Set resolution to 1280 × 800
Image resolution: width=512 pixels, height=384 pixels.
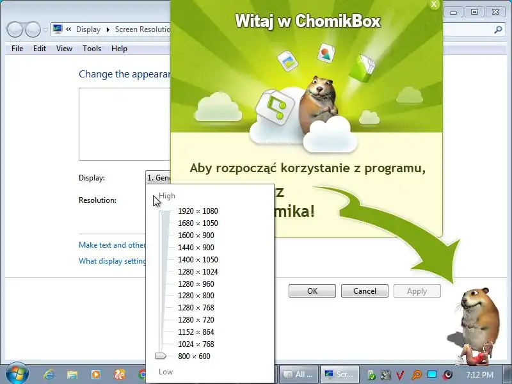[x=196, y=295]
